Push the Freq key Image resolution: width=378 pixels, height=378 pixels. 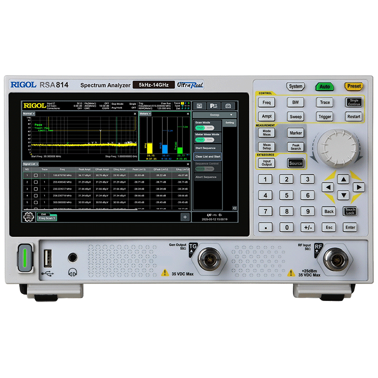[266, 103]
